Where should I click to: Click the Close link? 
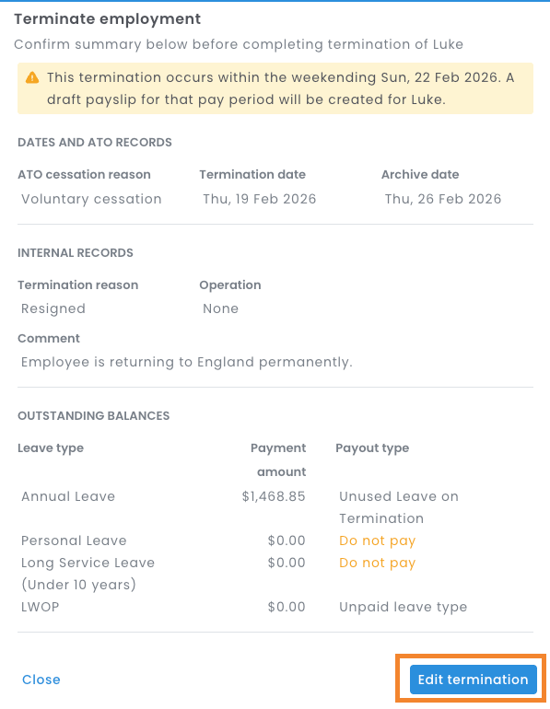(41, 680)
